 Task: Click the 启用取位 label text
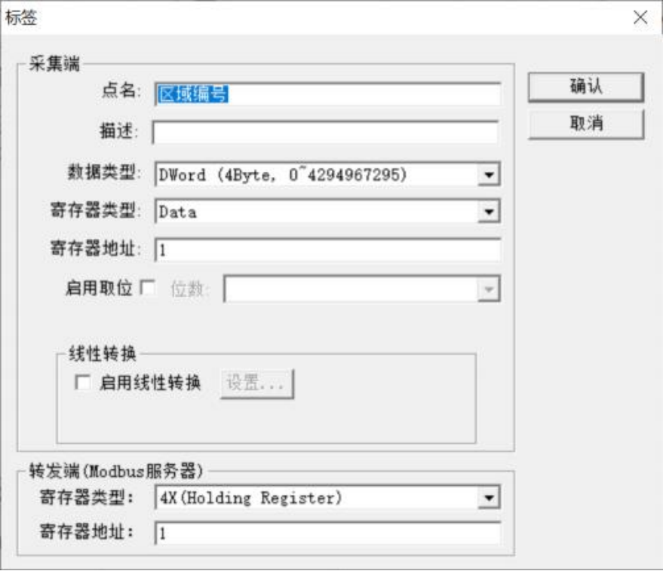(x=99, y=288)
